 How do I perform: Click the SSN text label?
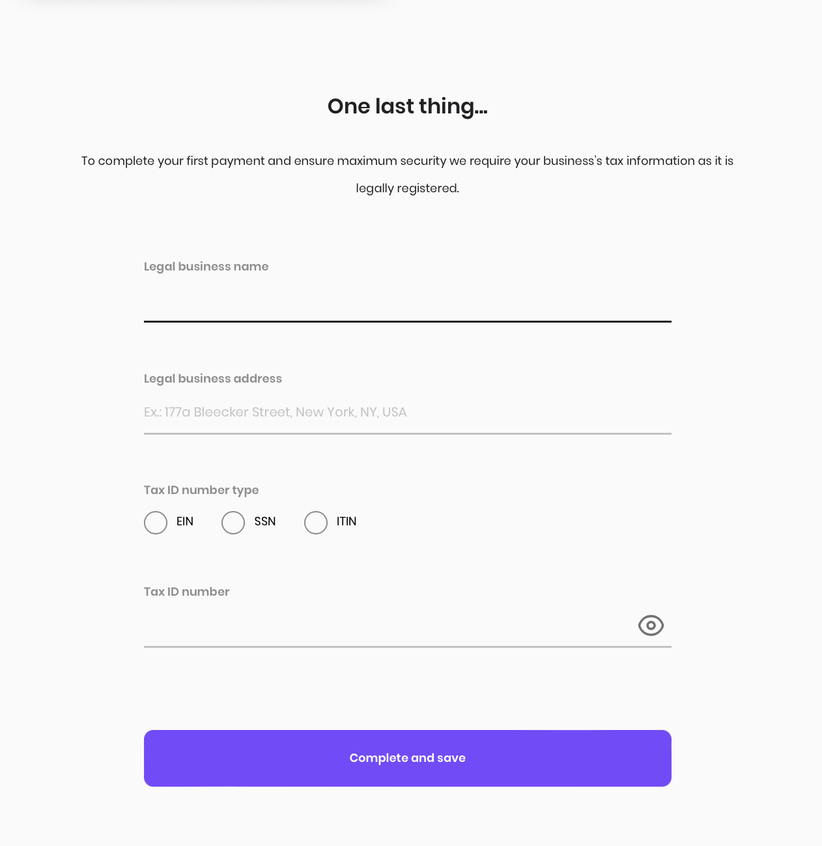coord(265,521)
